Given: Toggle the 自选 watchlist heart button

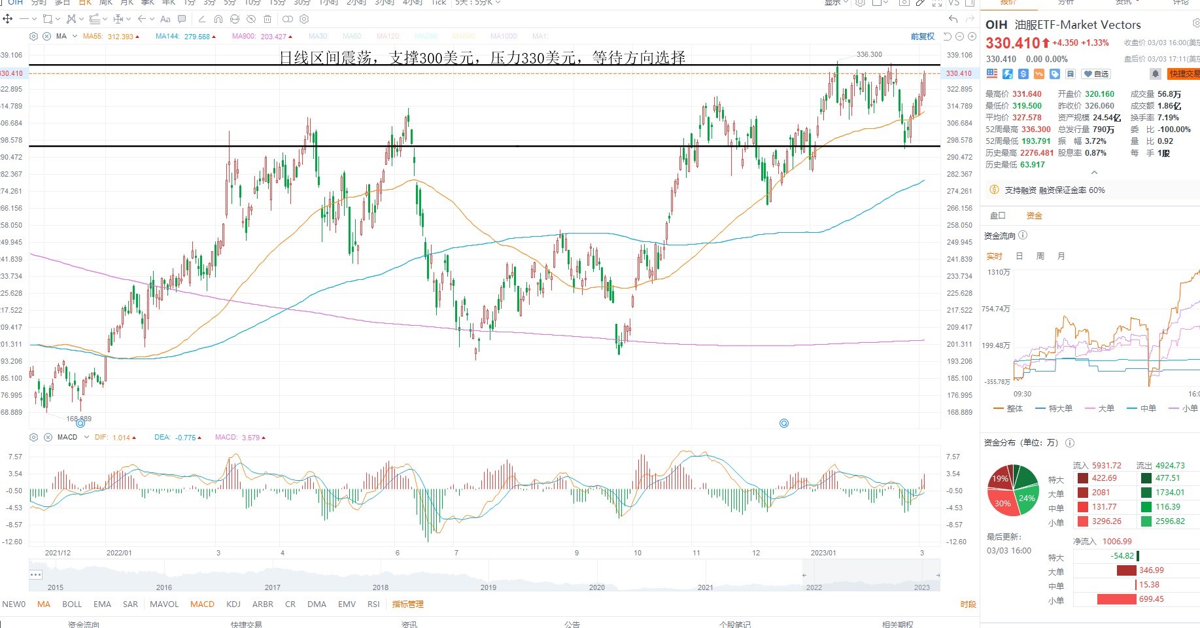Looking at the screenshot, I should click(1097, 74).
